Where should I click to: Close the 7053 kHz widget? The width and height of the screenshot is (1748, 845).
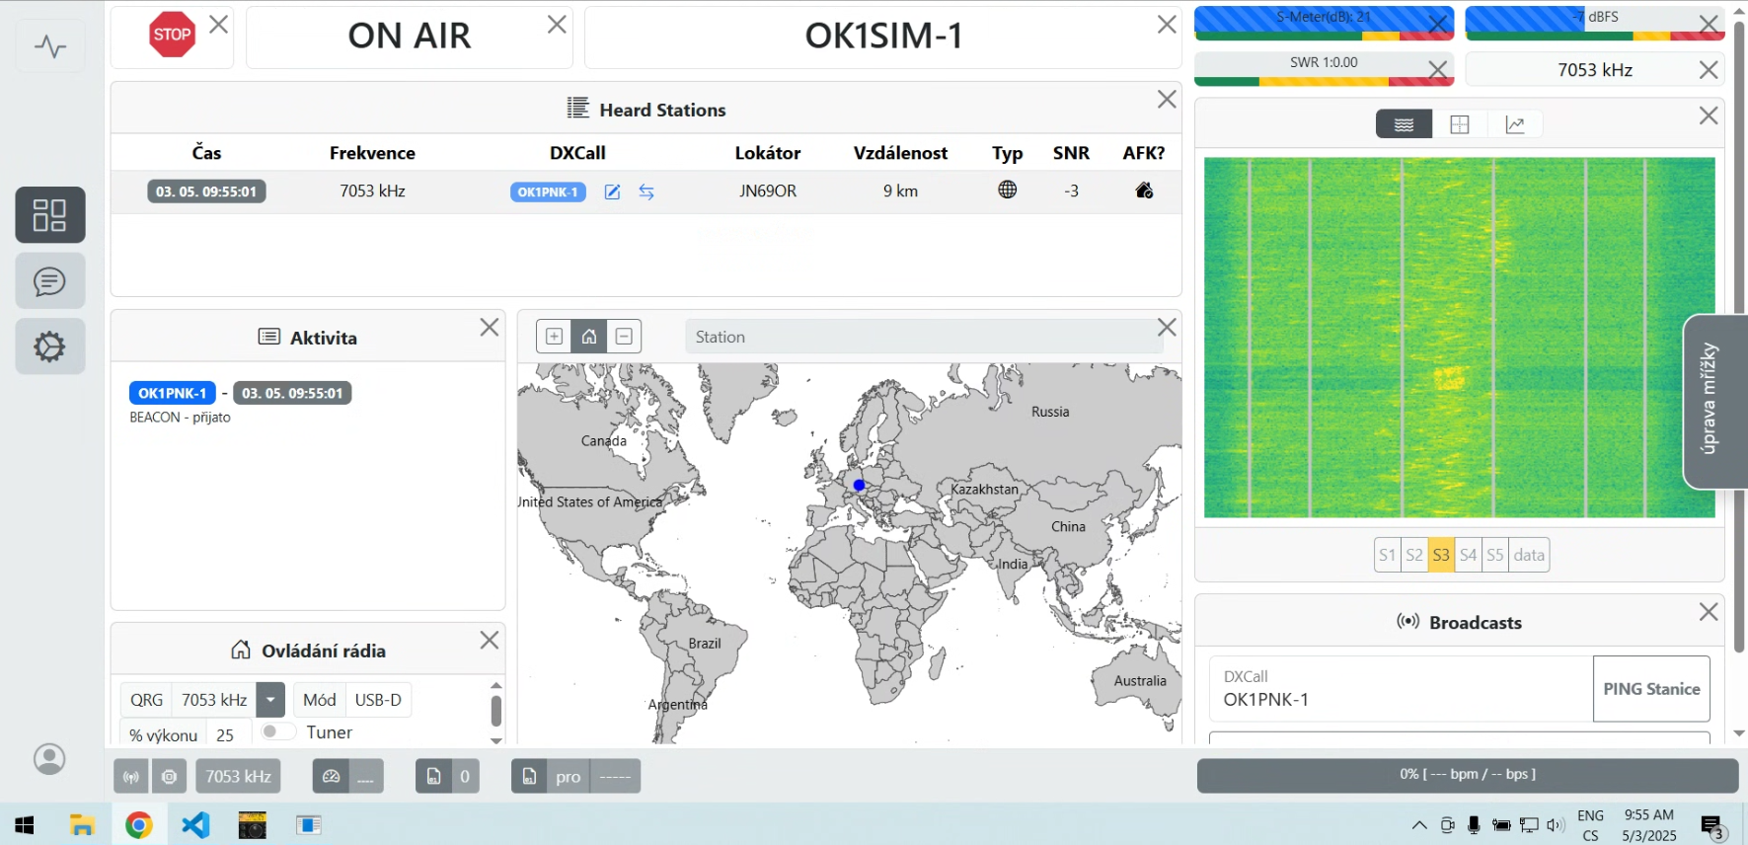(1709, 70)
